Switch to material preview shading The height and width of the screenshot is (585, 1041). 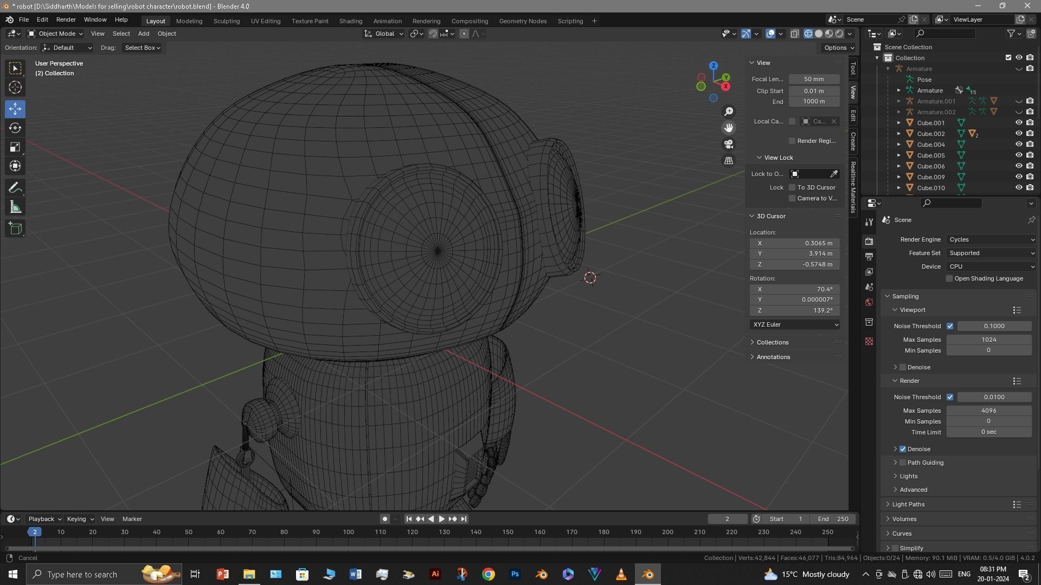pos(829,34)
